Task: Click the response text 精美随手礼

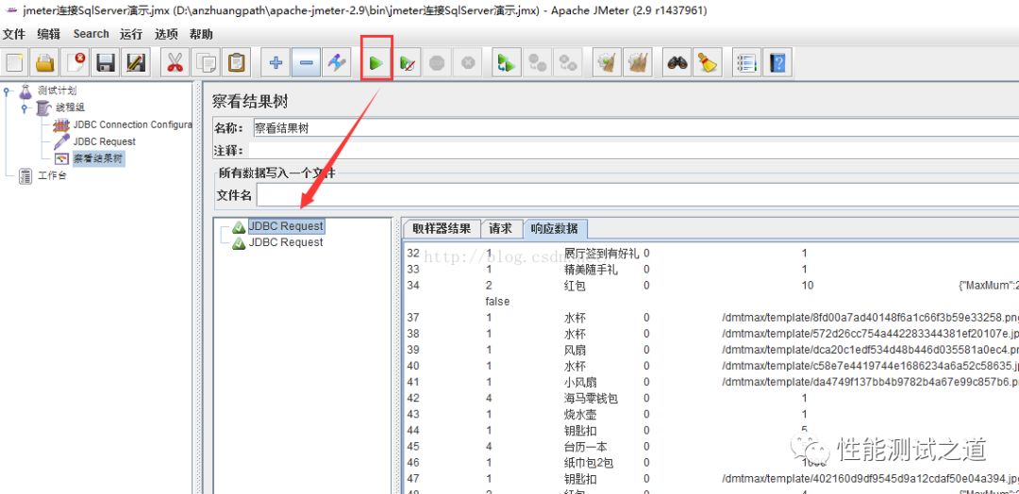Action: (x=591, y=270)
